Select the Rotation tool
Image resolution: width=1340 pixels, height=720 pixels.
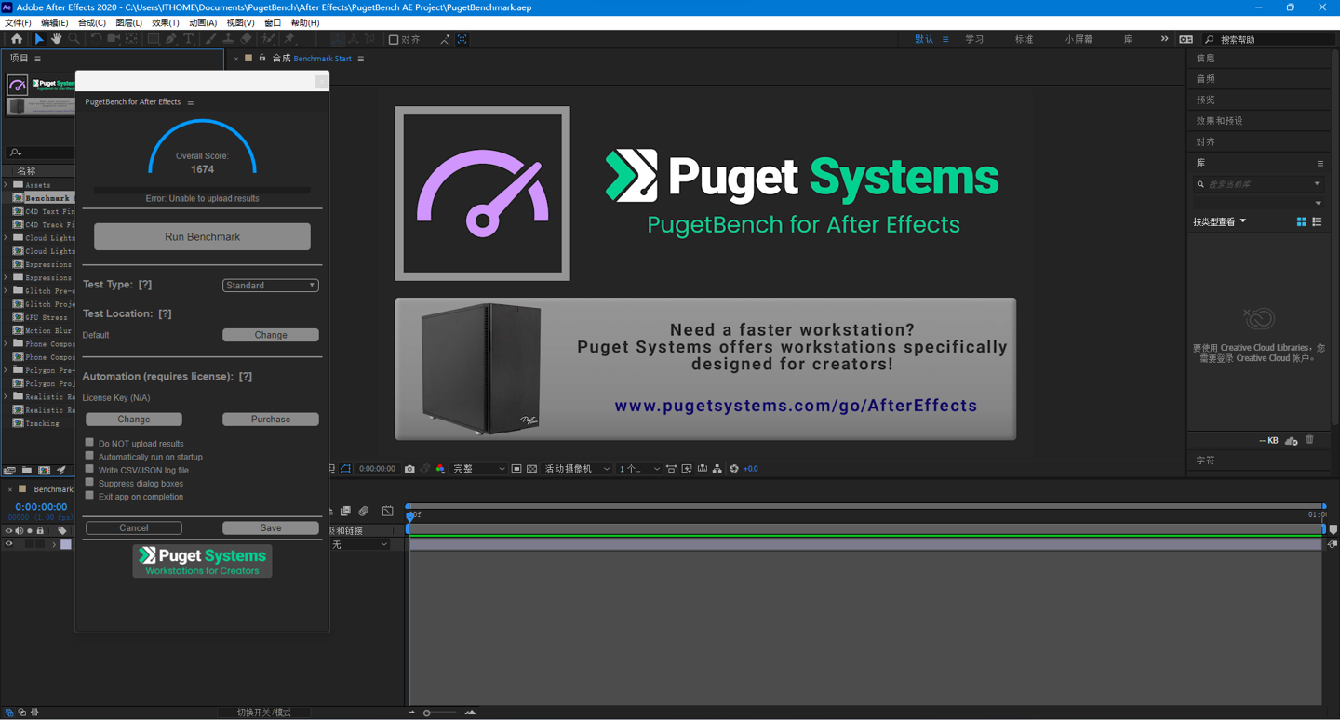96,39
